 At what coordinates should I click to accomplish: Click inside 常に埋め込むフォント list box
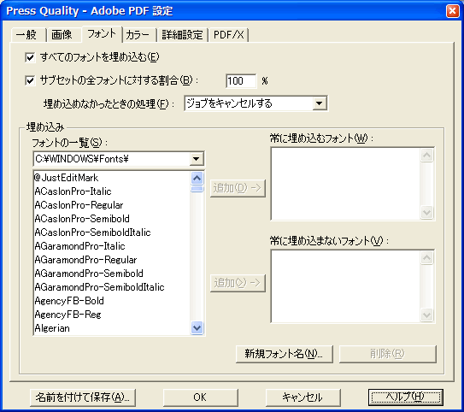[345, 184]
